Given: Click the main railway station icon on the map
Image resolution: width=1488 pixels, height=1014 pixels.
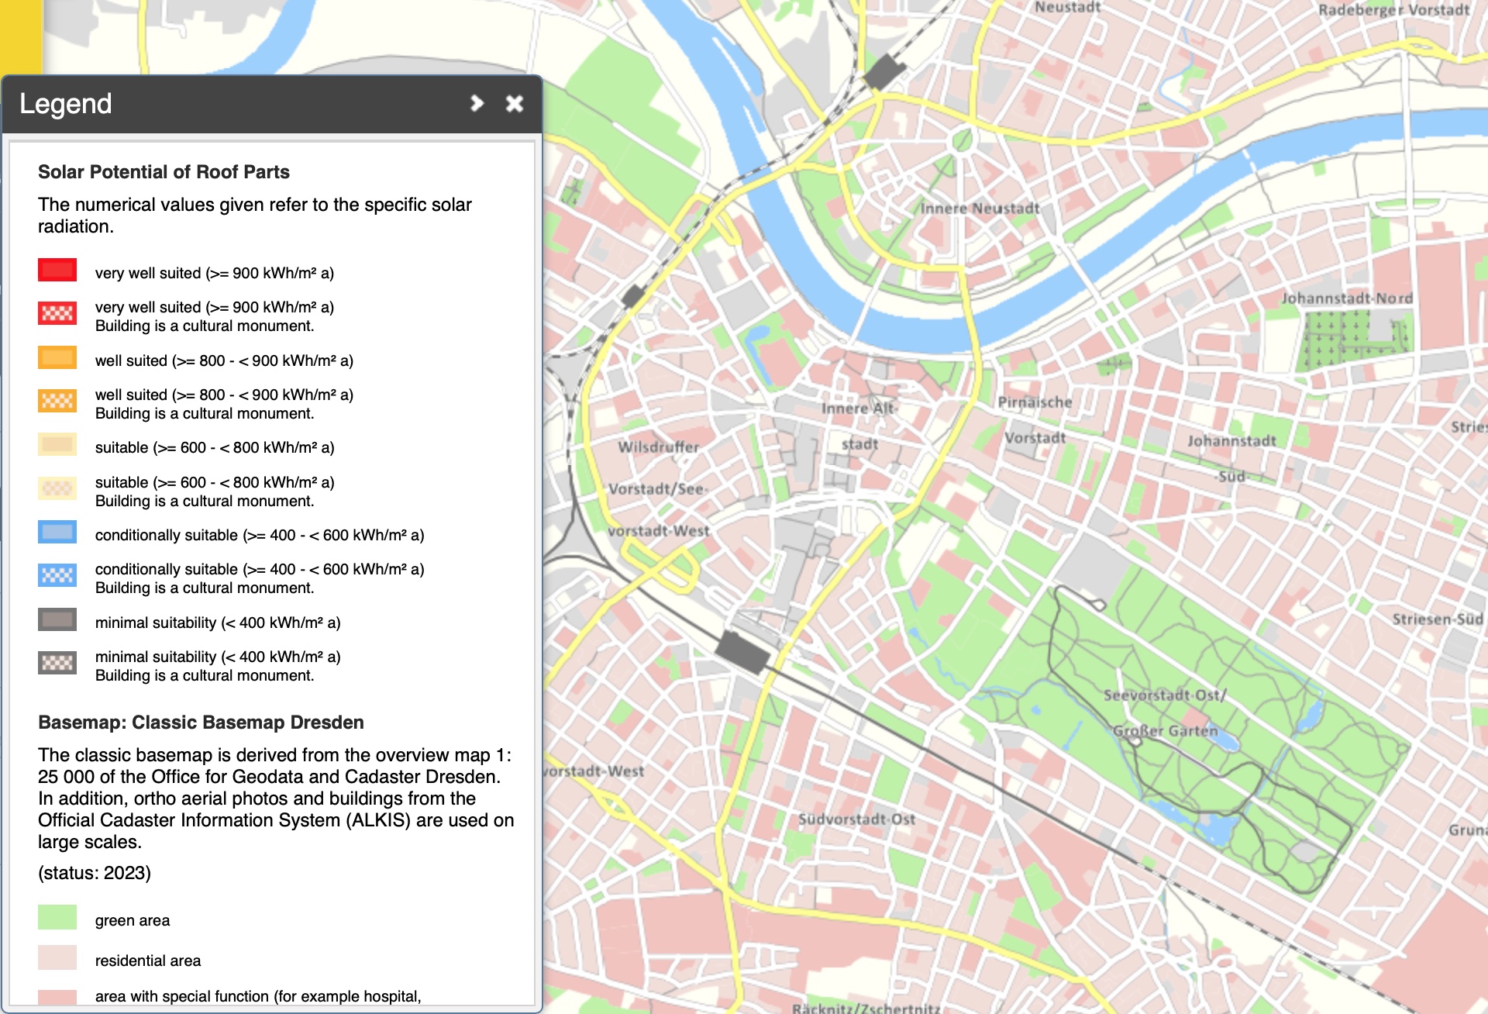Looking at the screenshot, I should coord(742,652).
